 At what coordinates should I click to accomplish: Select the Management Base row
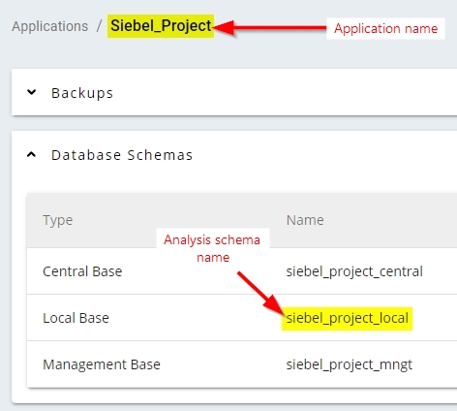click(242, 364)
